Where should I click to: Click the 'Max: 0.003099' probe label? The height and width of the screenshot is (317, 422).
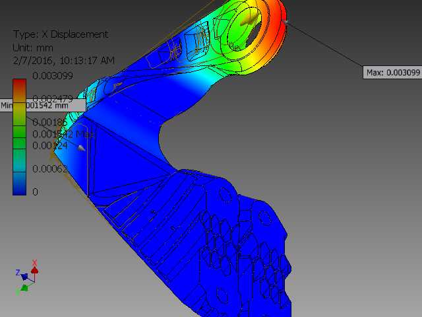[x=392, y=73]
